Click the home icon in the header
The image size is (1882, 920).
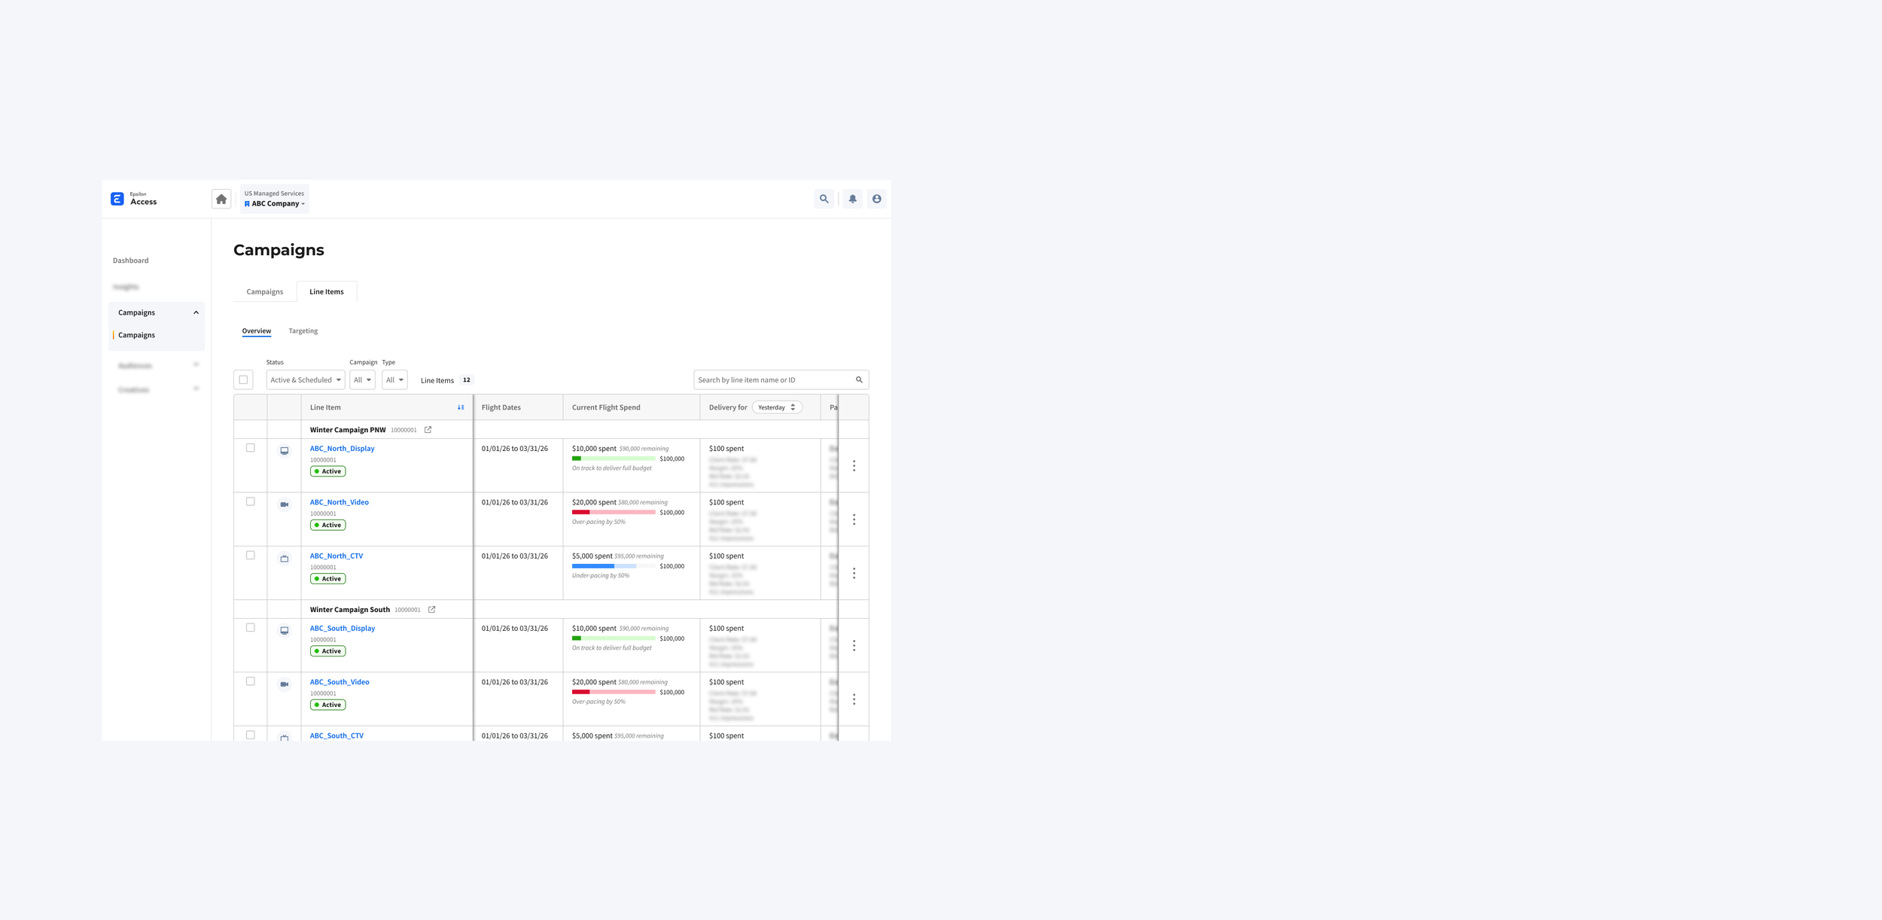coord(221,200)
